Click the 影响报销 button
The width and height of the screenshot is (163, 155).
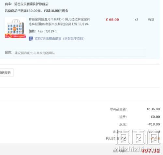6,73
